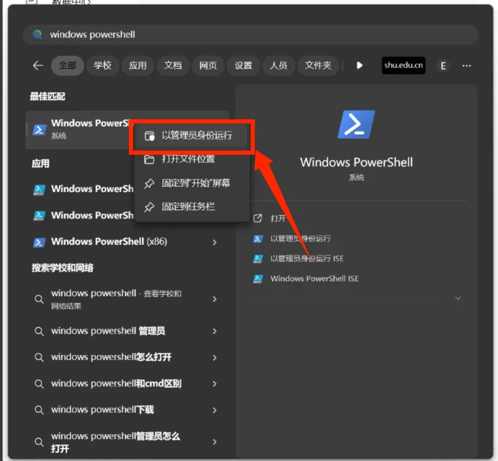Expand chevron for windows powershell和cmd区别

[215, 384]
